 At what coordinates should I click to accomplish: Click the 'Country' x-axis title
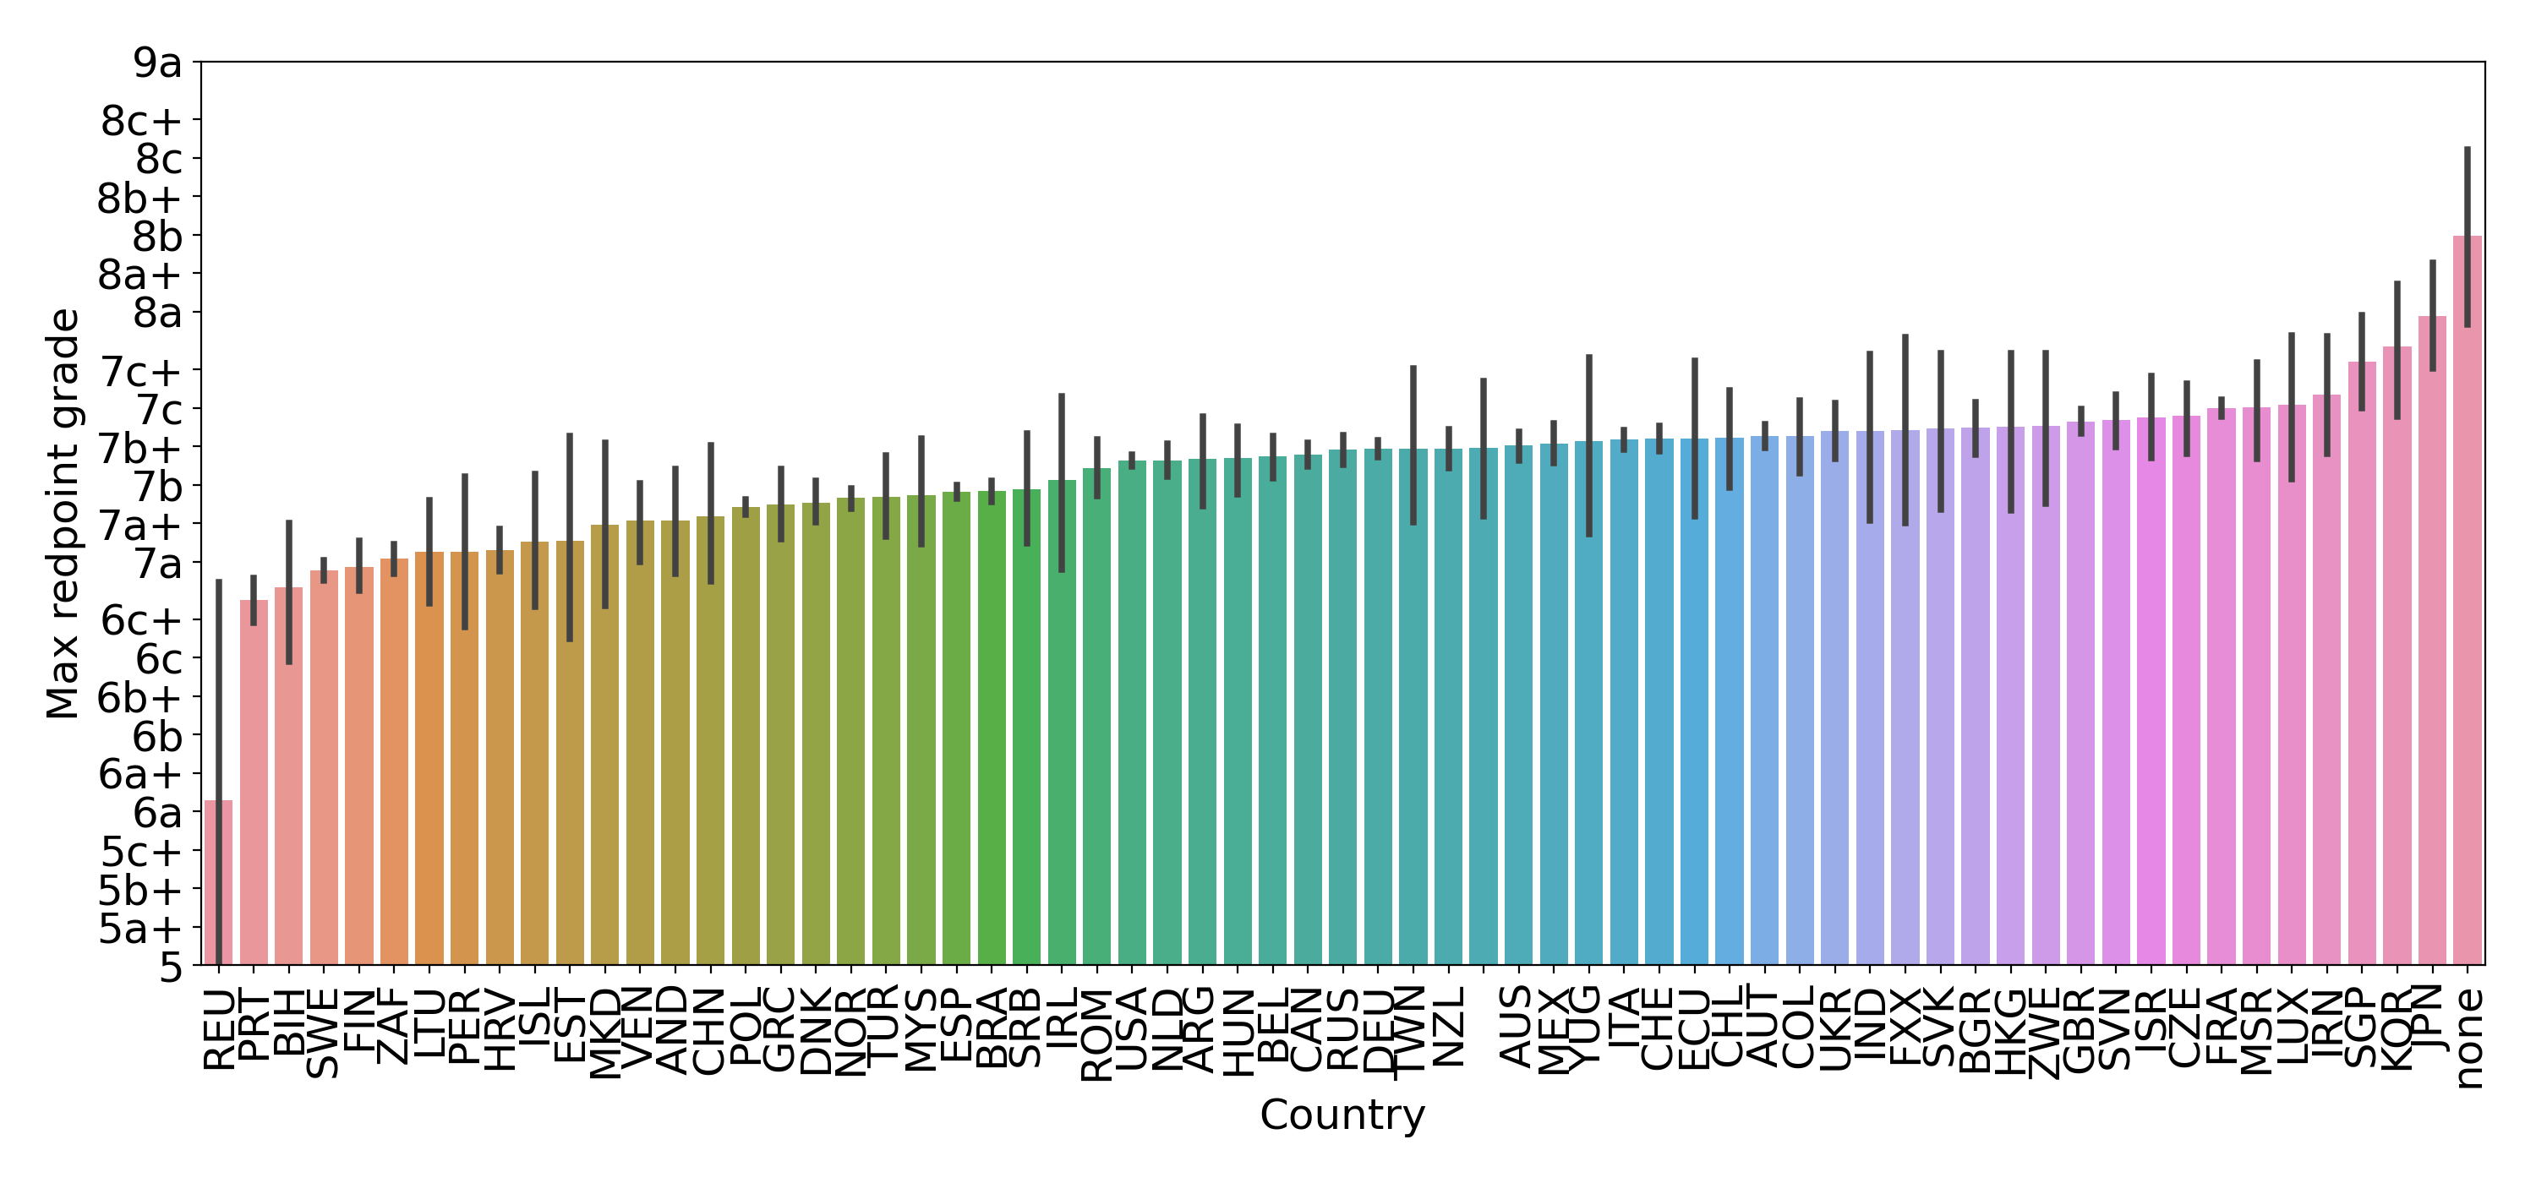(1343, 1116)
